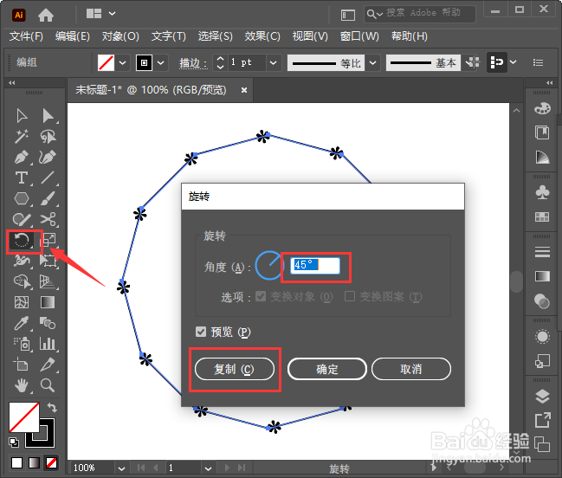This screenshot has height=478, width=562.
Task: Select the Gradient tool
Action: tap(48, 302)
